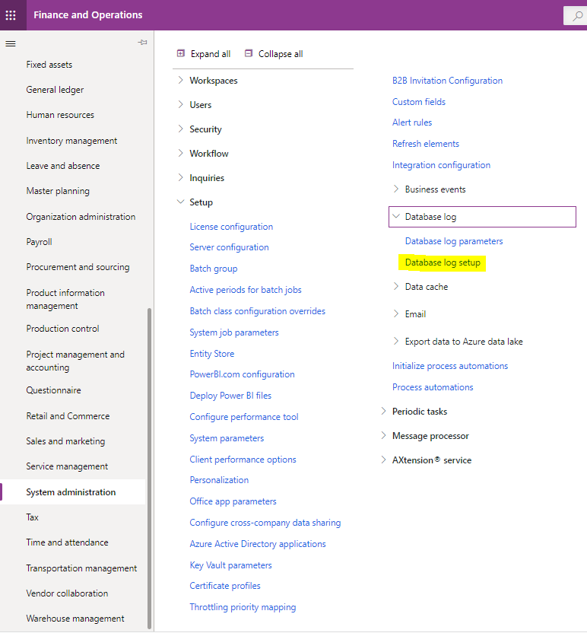Open Server configuration link
The image size is (587, 633).
click(x=229, y=247)
